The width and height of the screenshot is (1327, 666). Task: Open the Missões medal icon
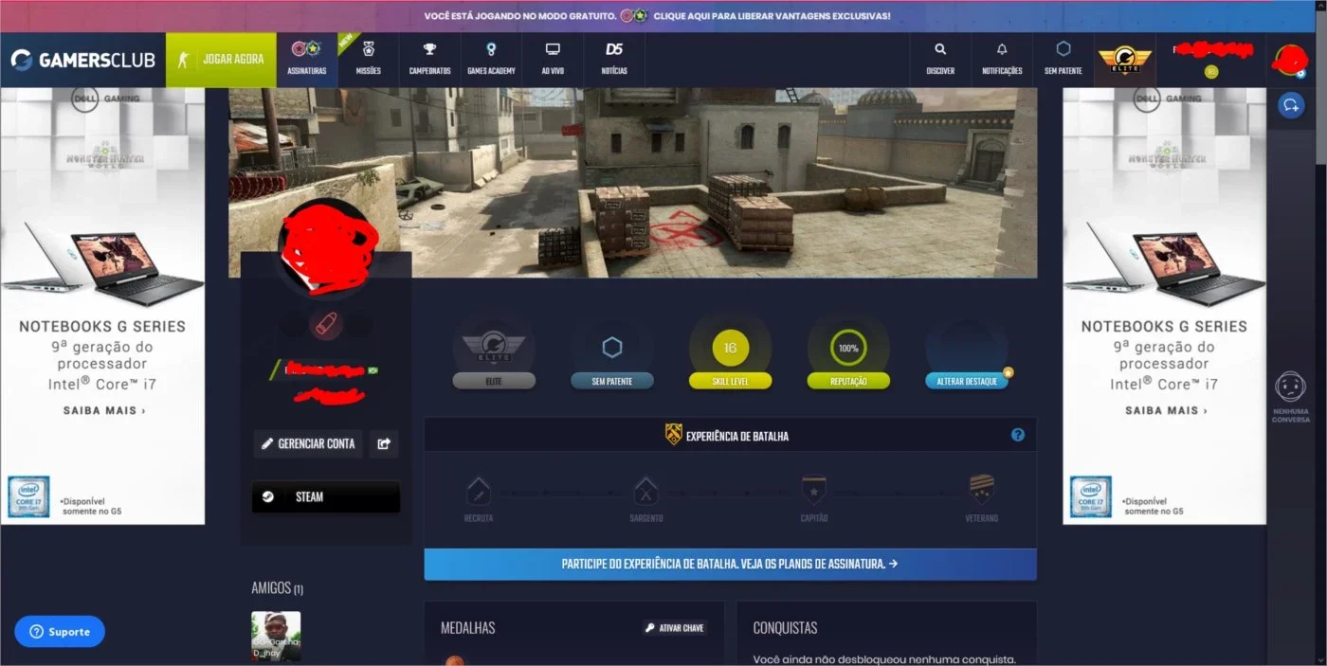point(369,48)
